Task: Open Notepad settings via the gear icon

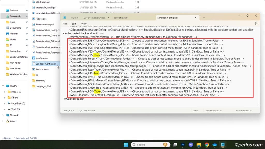Action: [256, 23]
